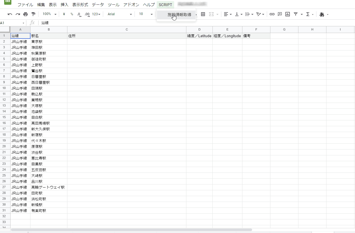Open the zoom 100% dropdown
Image resolution: width=355 pixels, height=233 pixels.
point(50,14)
